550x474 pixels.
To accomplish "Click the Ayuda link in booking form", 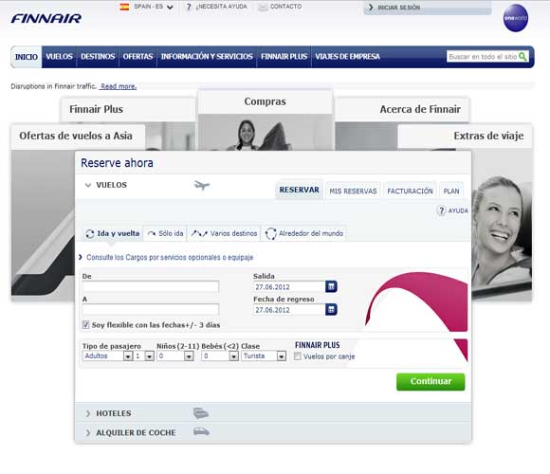I will point(458,210).
